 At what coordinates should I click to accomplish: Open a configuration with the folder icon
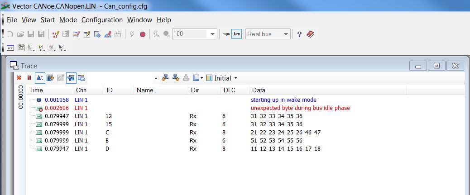click(x=20, y=34)
